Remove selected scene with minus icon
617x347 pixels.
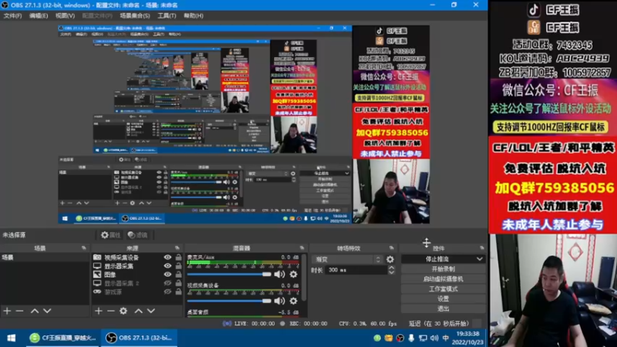[20, 311]
